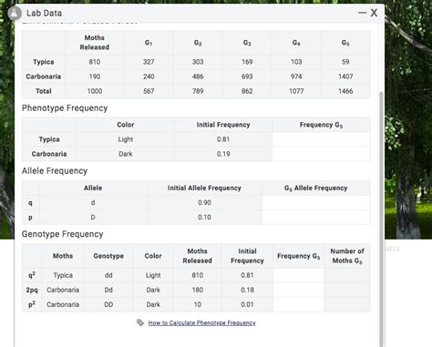Click the Phenotype Frequency heading
This screenshot has height=347, width=432.
[65, 108]
